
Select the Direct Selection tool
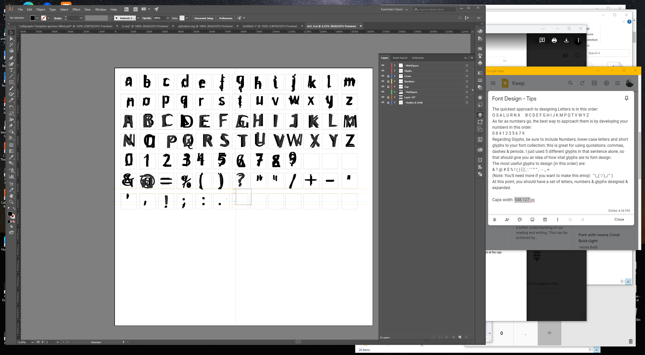pos(11,39)
